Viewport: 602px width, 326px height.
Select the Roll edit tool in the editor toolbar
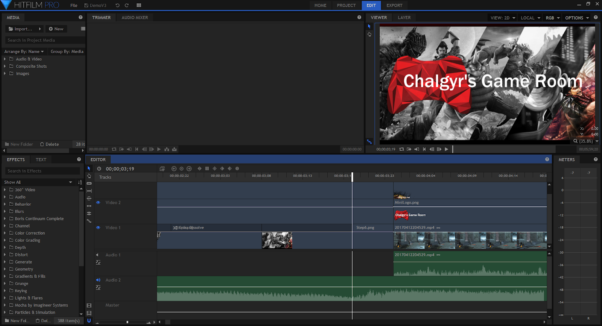[89, 214]
